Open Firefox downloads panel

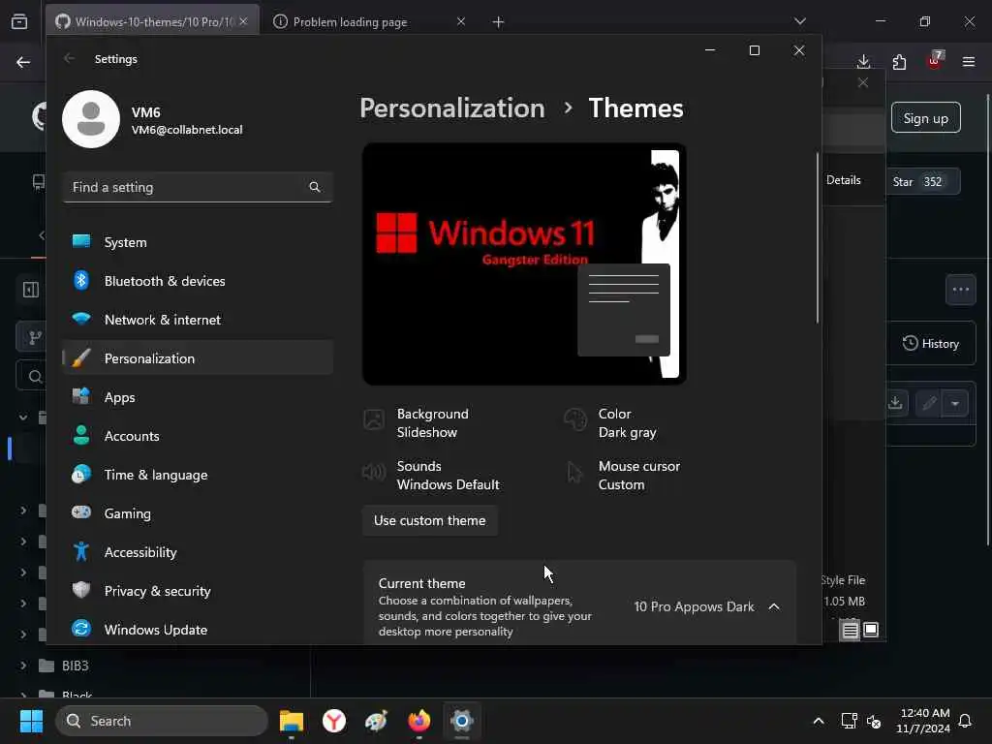pyautogui.click(x=863, y=61)
